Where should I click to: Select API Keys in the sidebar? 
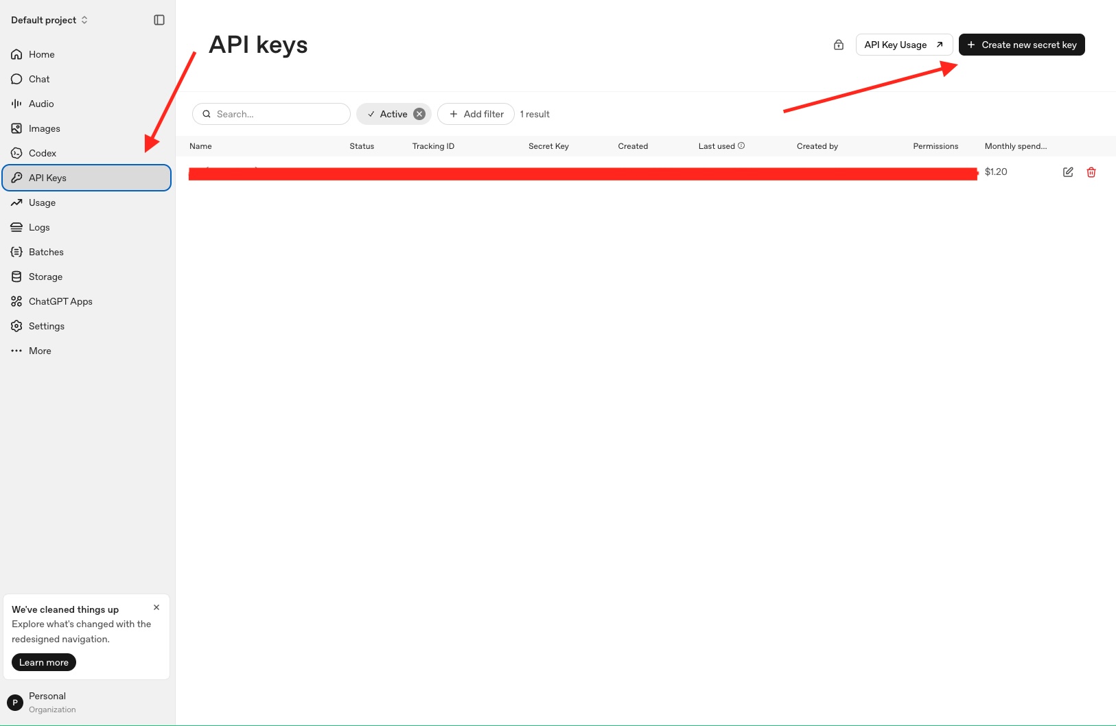tap(86, 178)
